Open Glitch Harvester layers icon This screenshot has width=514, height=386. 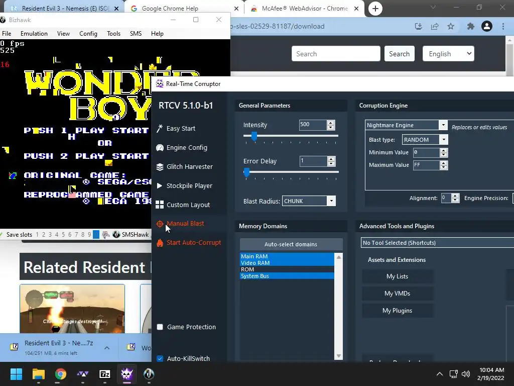click(x=160, y=167)
